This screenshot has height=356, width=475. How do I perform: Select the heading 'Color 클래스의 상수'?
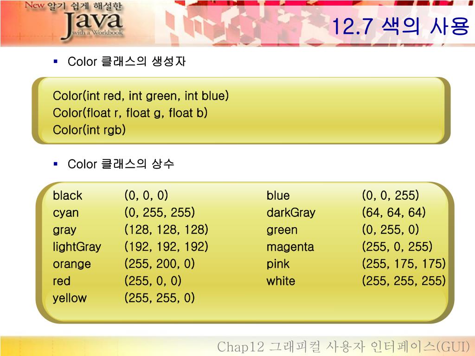(121, 164)
